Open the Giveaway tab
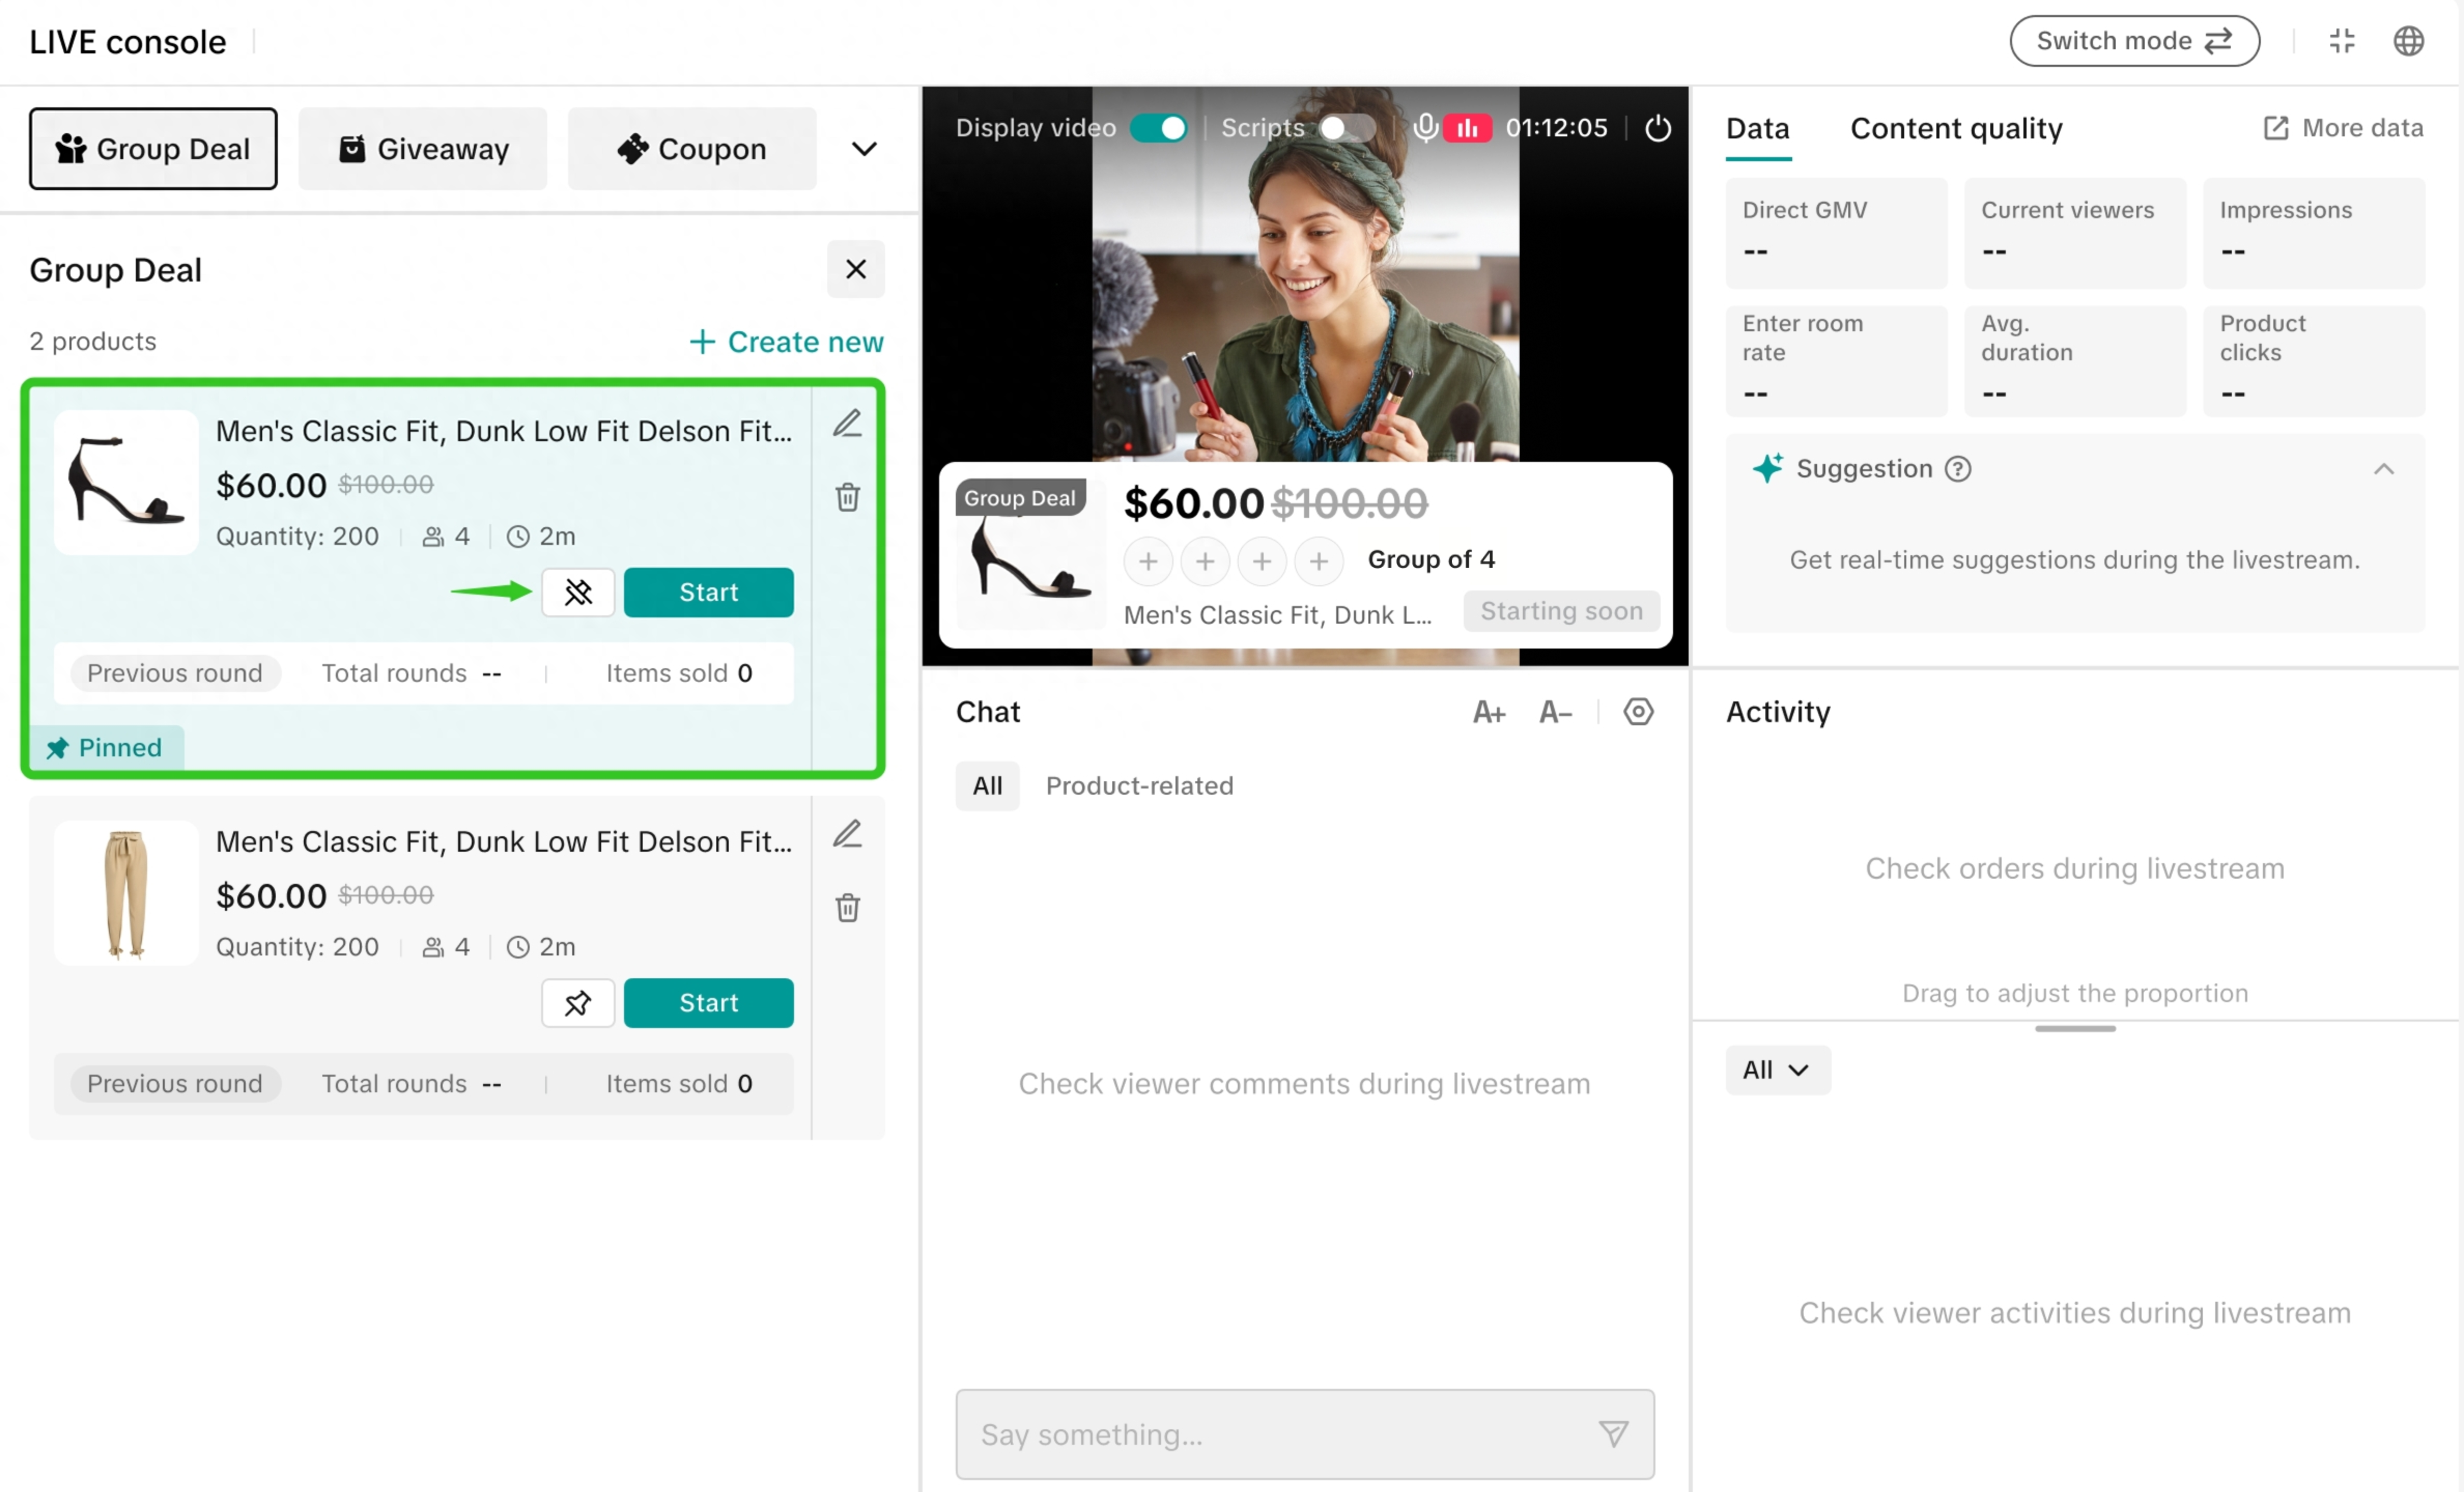 423,149
